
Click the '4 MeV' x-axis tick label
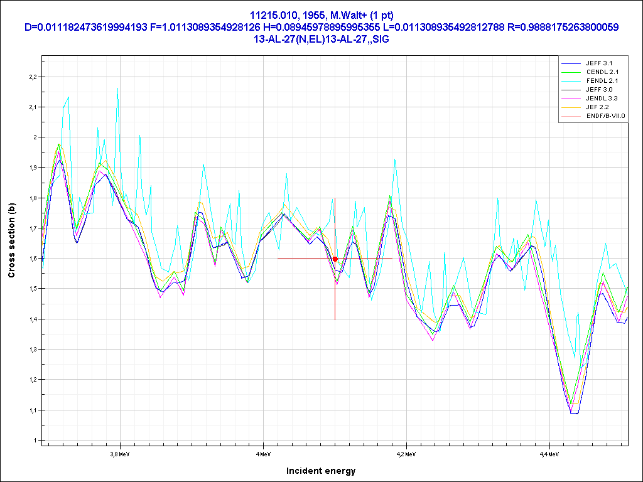(x=262, y=453)
